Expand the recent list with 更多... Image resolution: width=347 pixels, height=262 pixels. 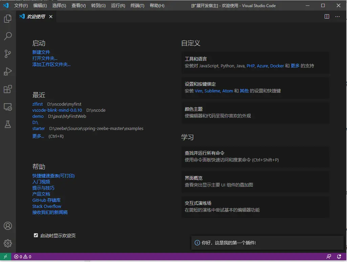38,136
